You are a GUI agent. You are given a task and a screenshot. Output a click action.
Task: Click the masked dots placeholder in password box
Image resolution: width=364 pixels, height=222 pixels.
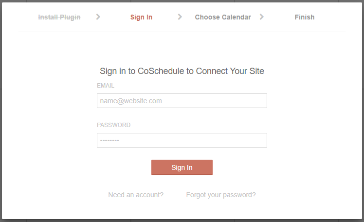110,141
